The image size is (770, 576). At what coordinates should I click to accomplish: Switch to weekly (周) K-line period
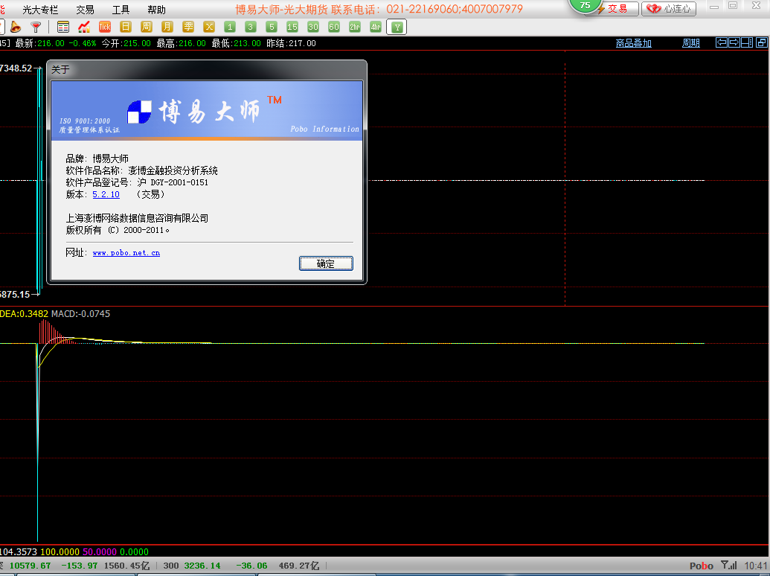147,27
